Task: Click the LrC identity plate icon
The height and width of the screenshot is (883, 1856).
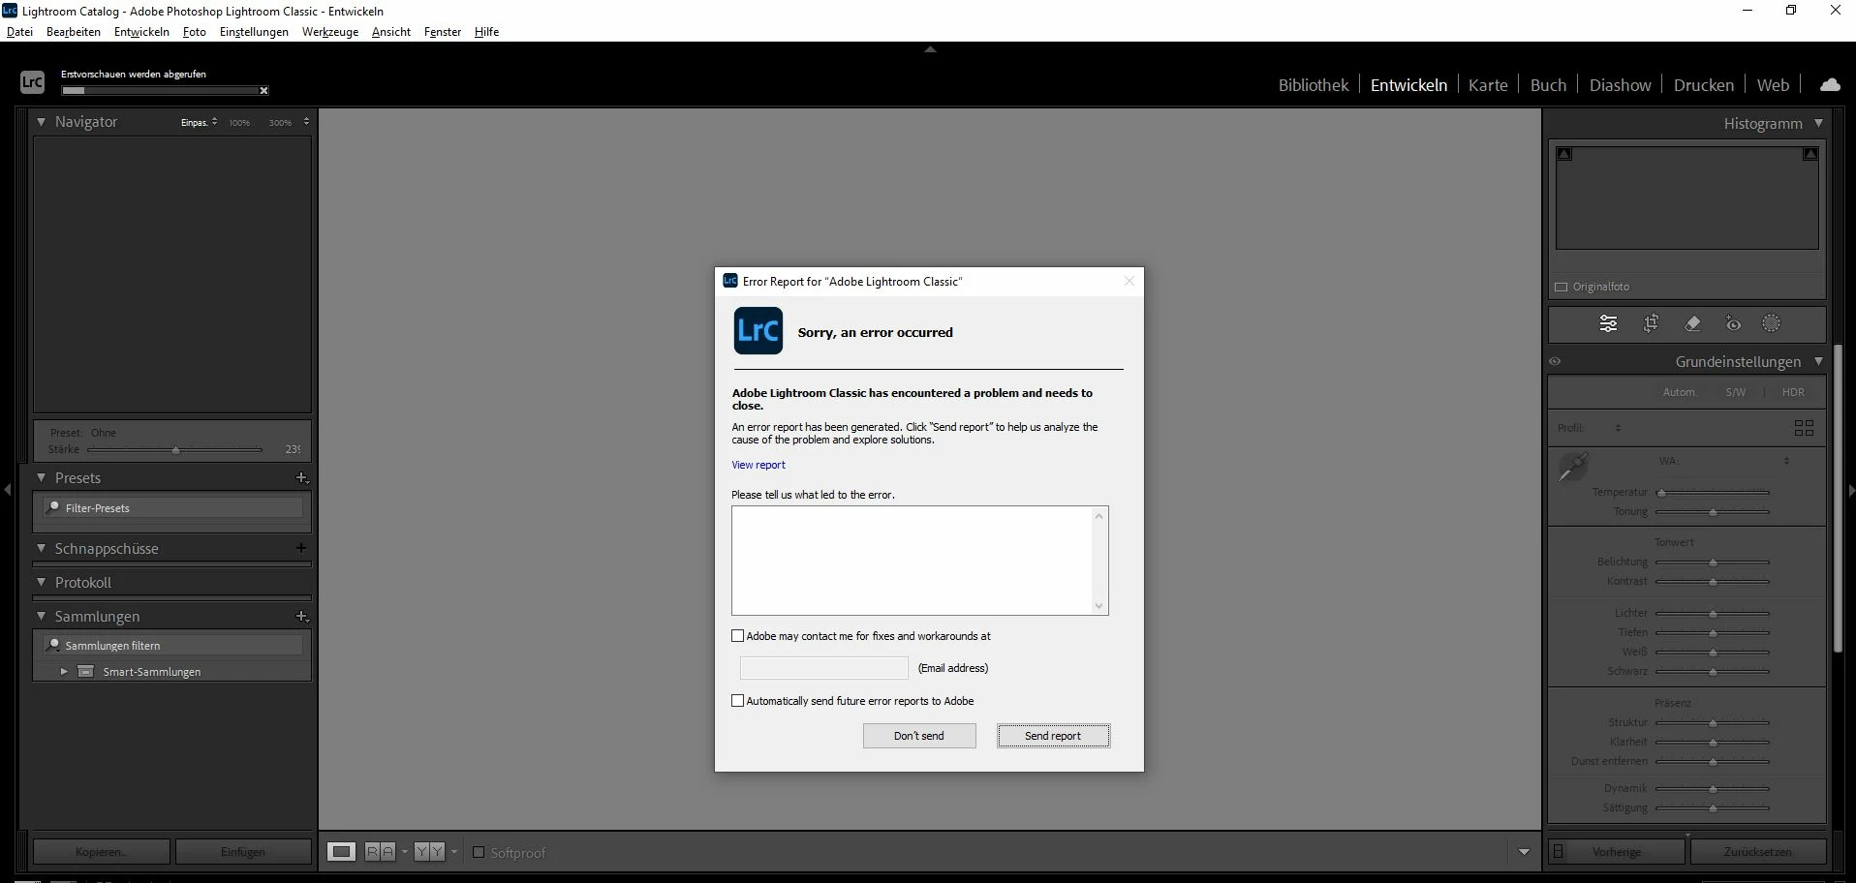Action: 32,82
